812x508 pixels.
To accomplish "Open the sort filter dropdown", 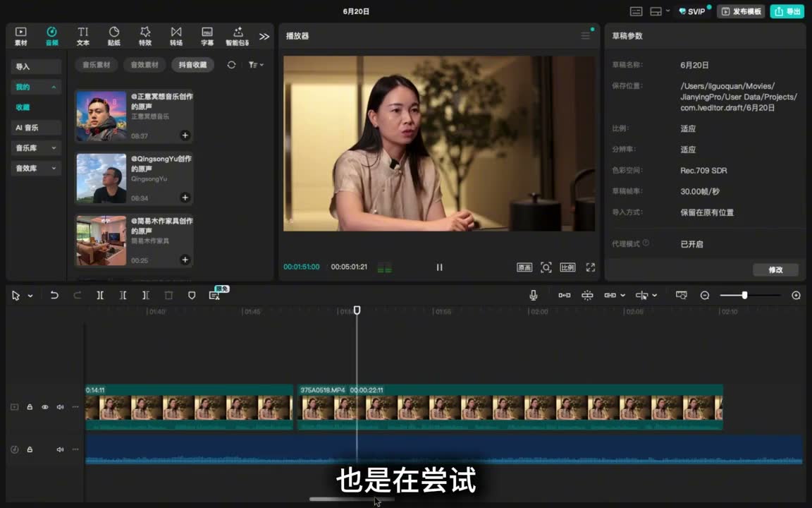I will [256, 65].
